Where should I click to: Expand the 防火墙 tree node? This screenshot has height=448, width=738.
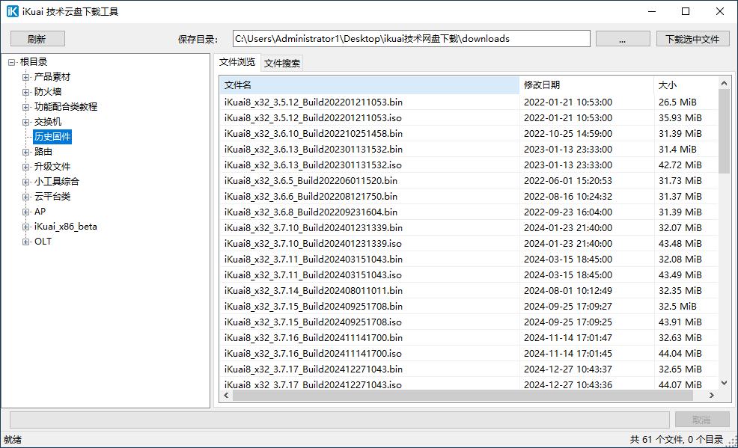[26, 92]
